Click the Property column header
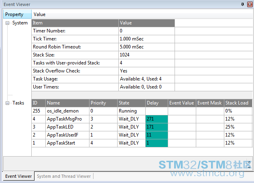The image size is (254, 183). coord(17,14)
